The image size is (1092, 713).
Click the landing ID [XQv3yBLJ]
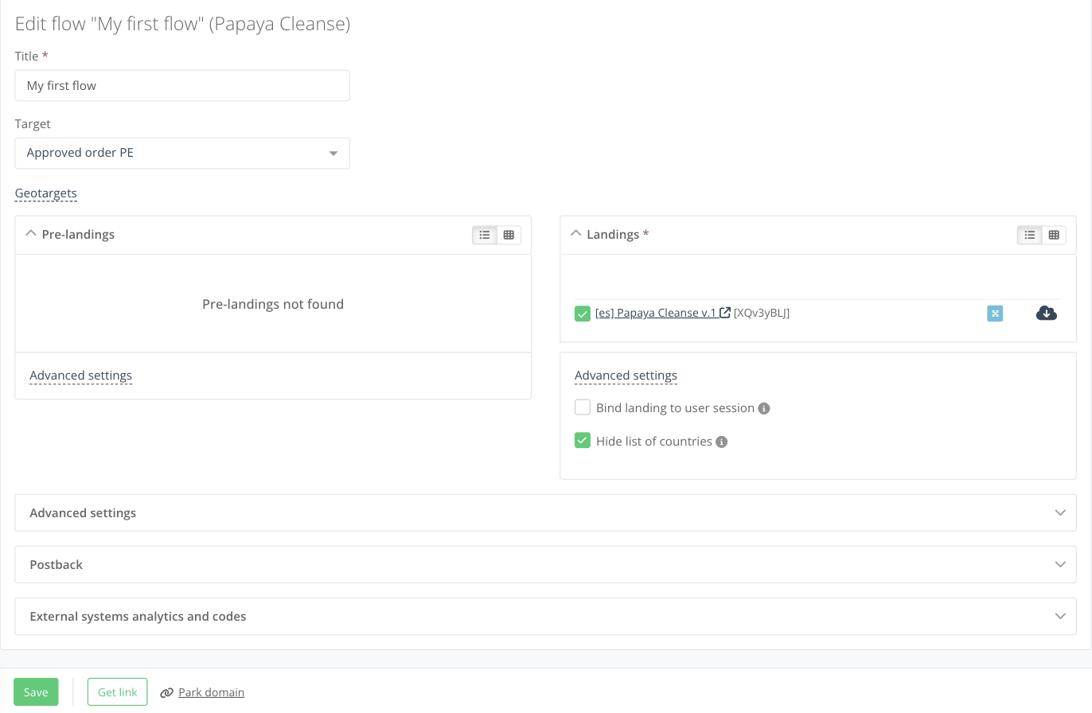click(x=762, y=313)
